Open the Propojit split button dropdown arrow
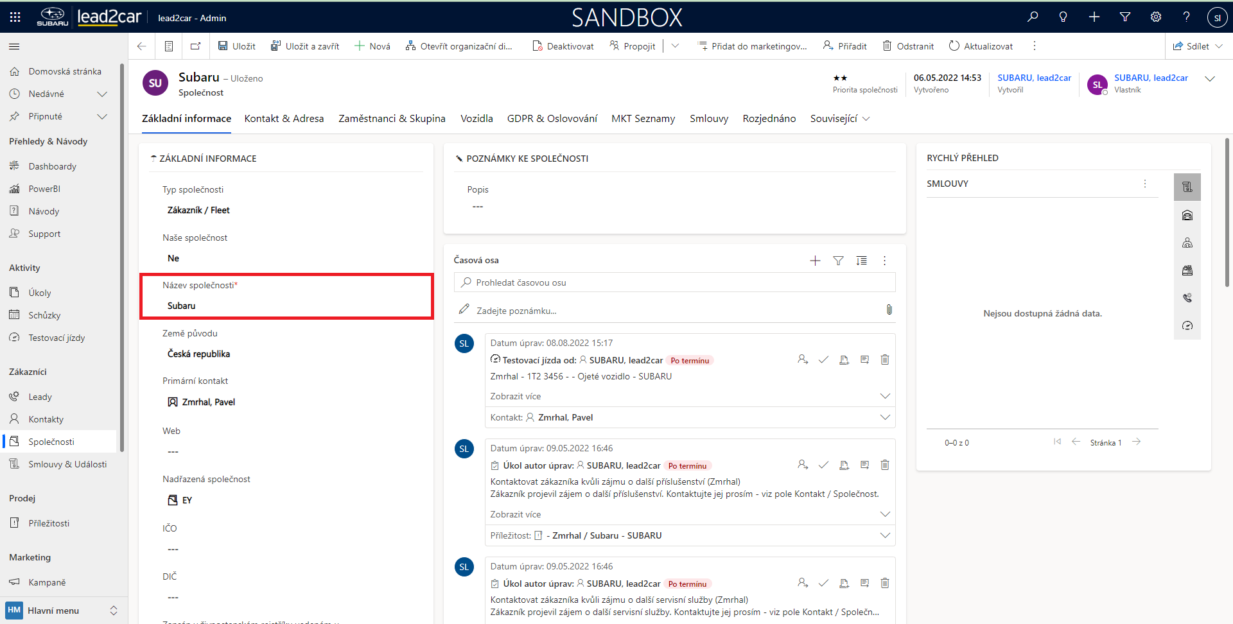This screenshot has height=624, width=1233. click(x=675, y=46)
